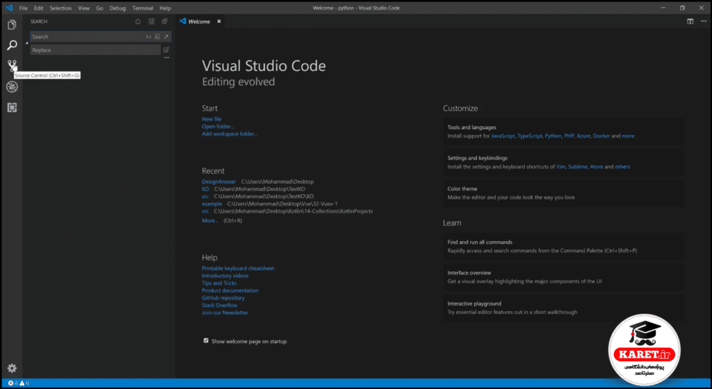712x389 pixels.
Task: Open Printable keyboard cheatsheet link
Action: pyautogui.click(x=238, y=268)
